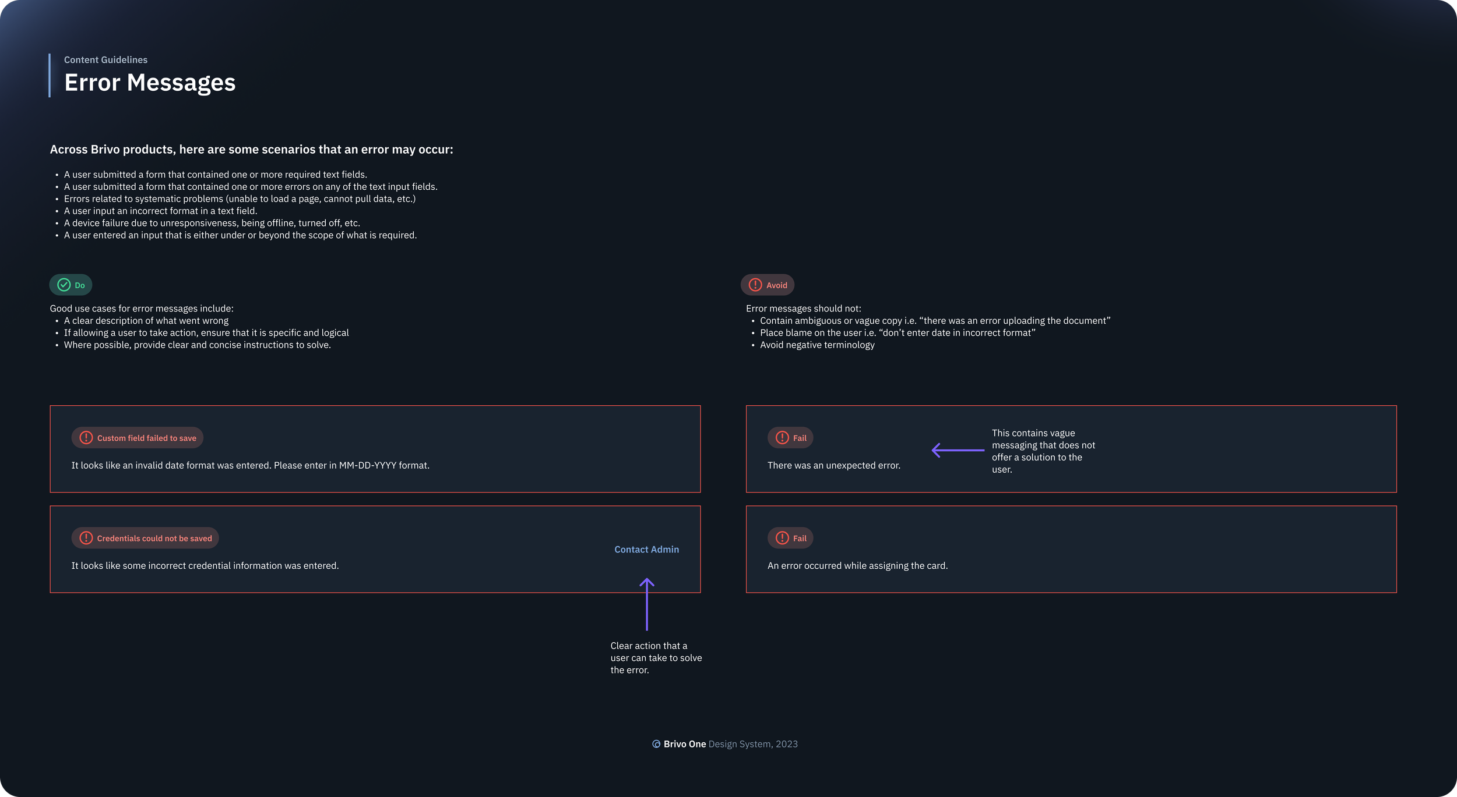Click bullet 'under or beyond the scope of what is required'
Screen dimensions: 1457x797
point(240,235)
